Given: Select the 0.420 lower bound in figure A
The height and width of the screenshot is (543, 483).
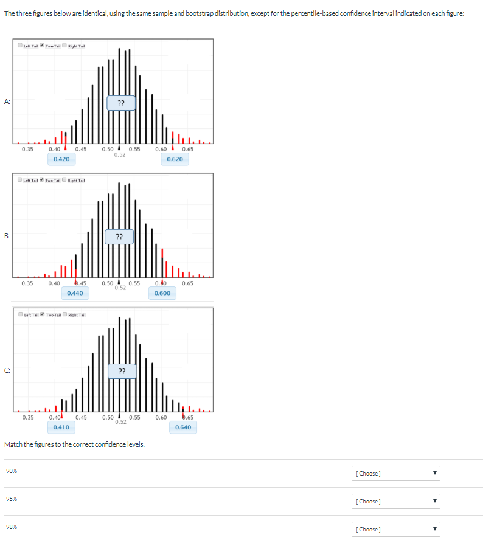Looking at the screenshot, I should (x=61, y=159).
